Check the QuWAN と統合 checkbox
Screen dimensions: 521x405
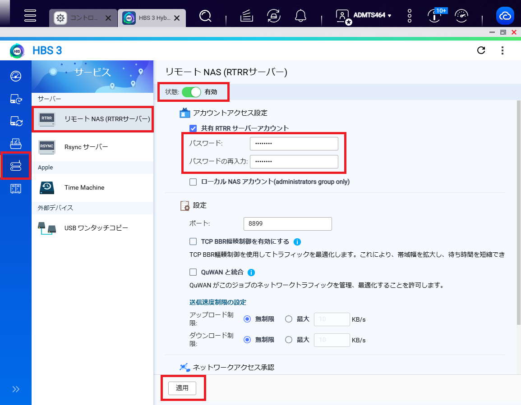pos(193,272)
